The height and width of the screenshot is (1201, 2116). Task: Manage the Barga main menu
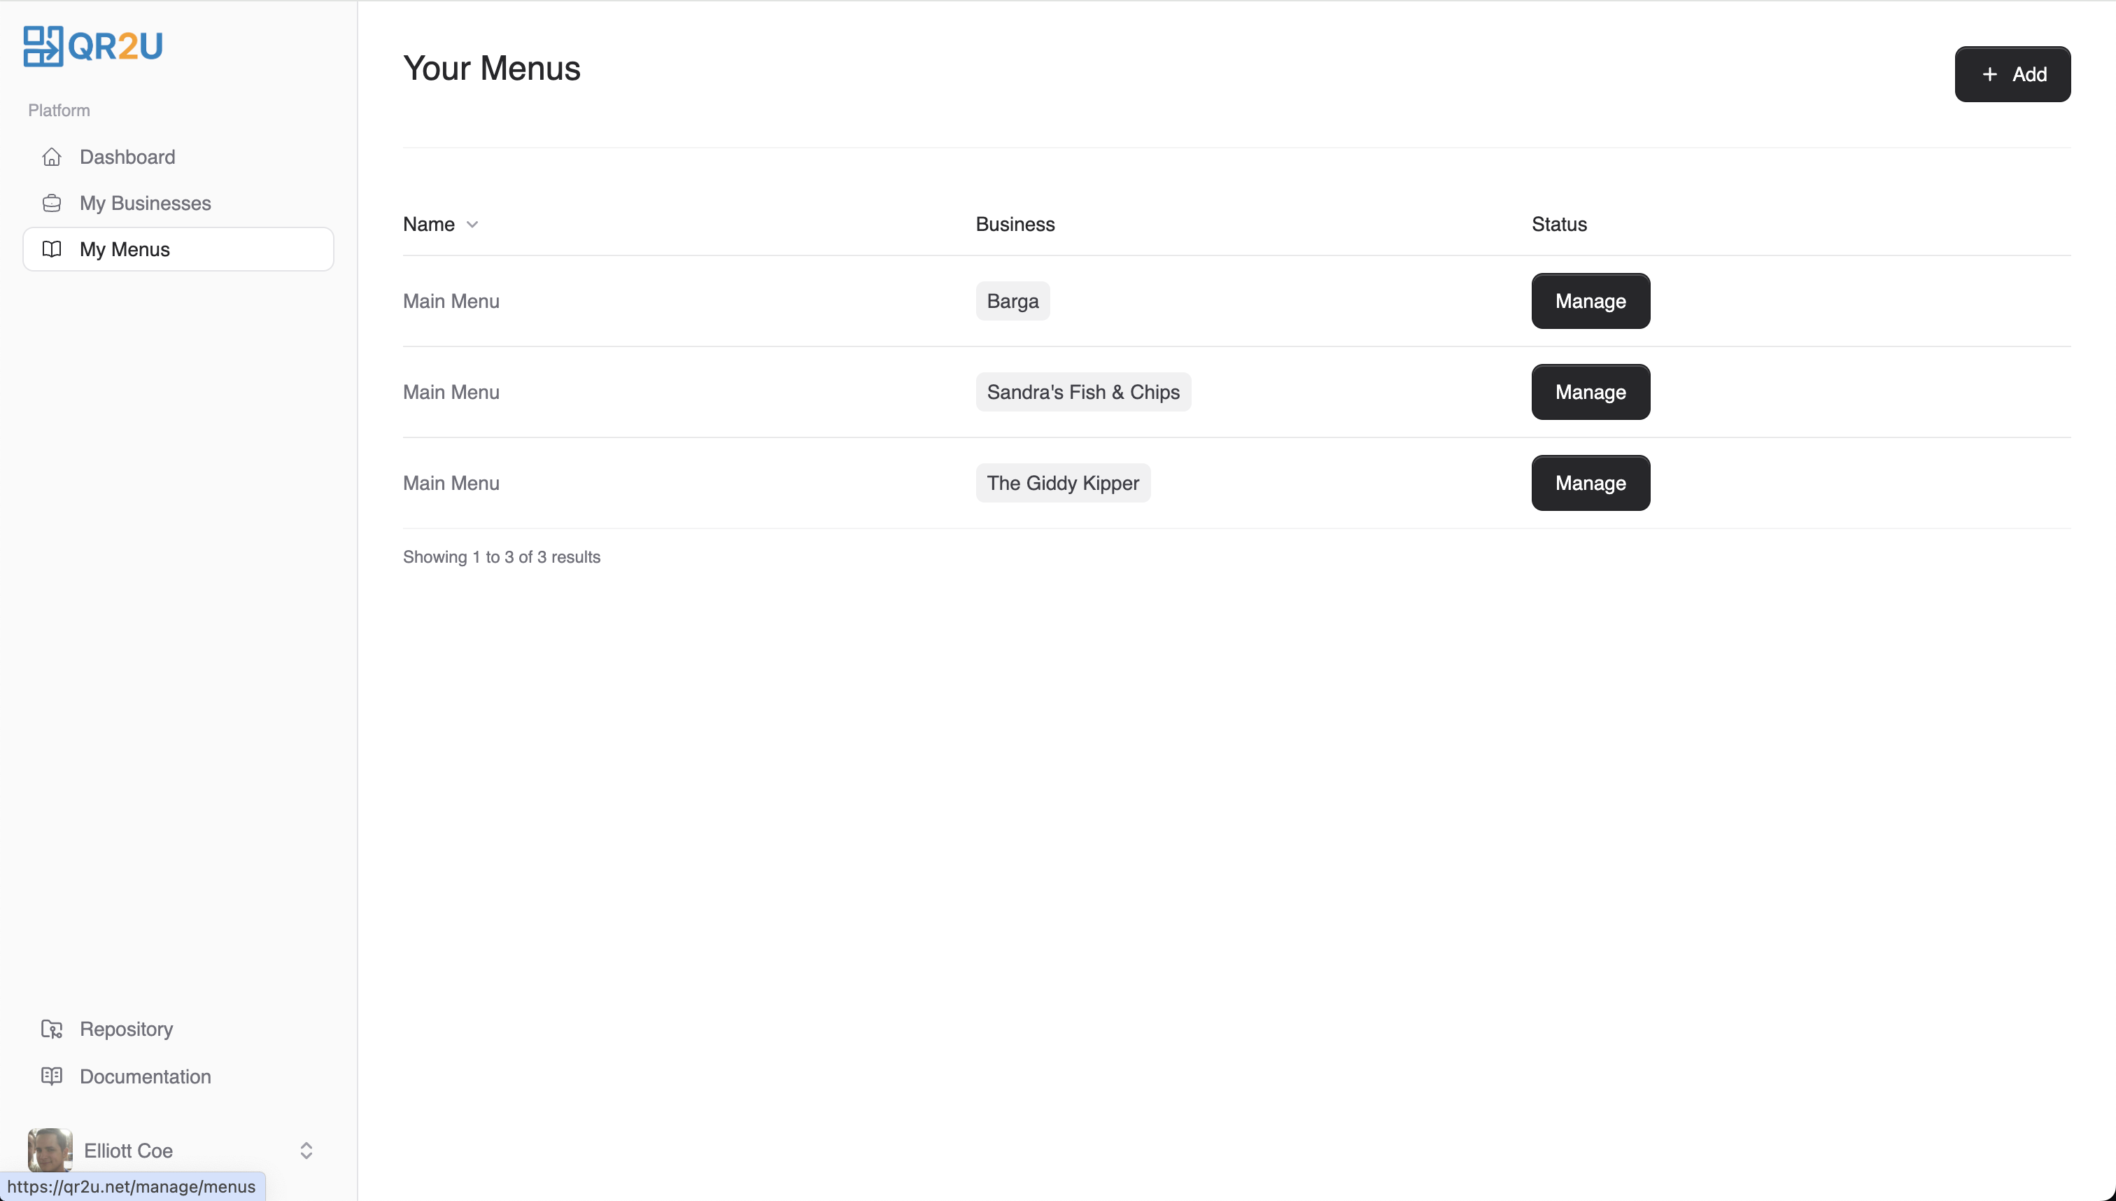coord(1590,301)
